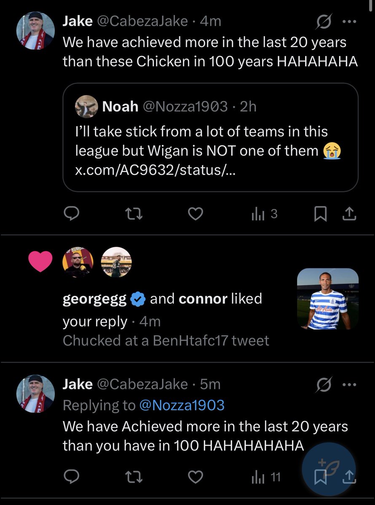The height and width of the screenshot is (505, 375).
Task: View analytics showing 3 views
Action: [264, 215]
